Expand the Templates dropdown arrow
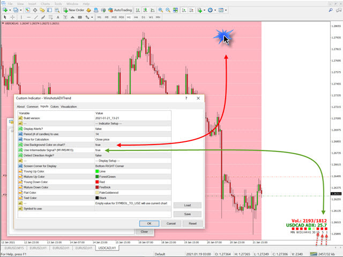Viewport: 343px width, 257px height. 226,10
